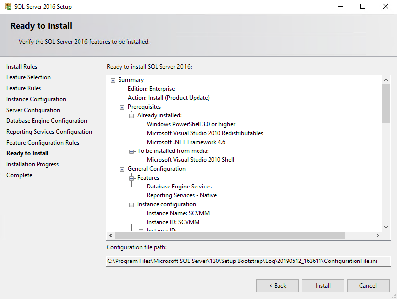Select Install Rules step in sidebar
Image resolution: width=397 pixels, height=299 pixels.
point(22,67)
